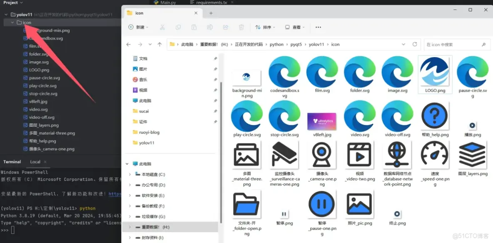The width and height of the screenshot is (493, 243).
Task: Select the LOGO.png thumbnail
Action: (x=435, y=72)
